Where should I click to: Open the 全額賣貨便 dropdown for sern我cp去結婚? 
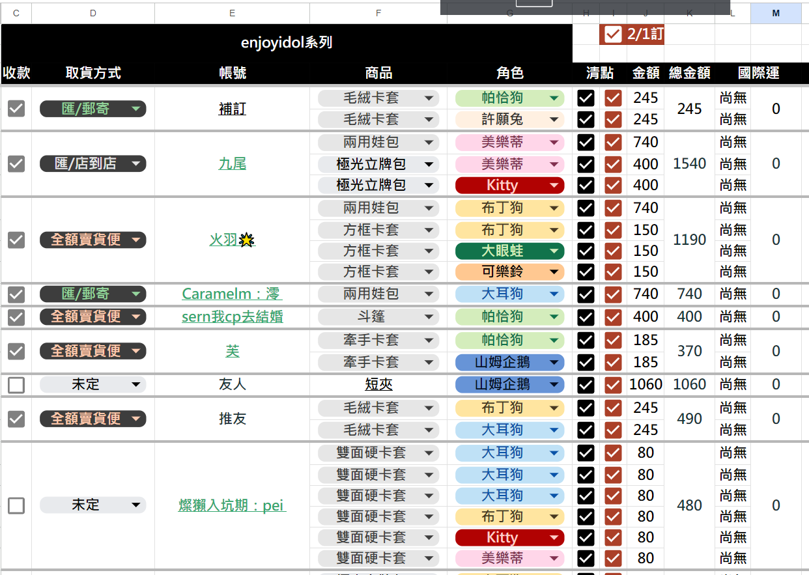pyautogui.click(x=93, y=317)
